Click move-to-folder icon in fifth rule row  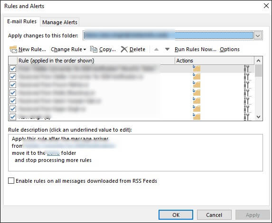click(197, 100)
